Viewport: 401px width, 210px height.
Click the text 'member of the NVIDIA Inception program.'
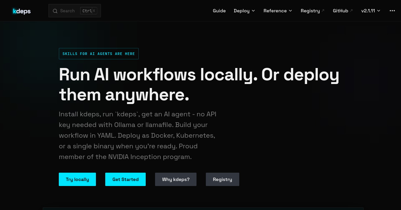click(x=125, y=157)
